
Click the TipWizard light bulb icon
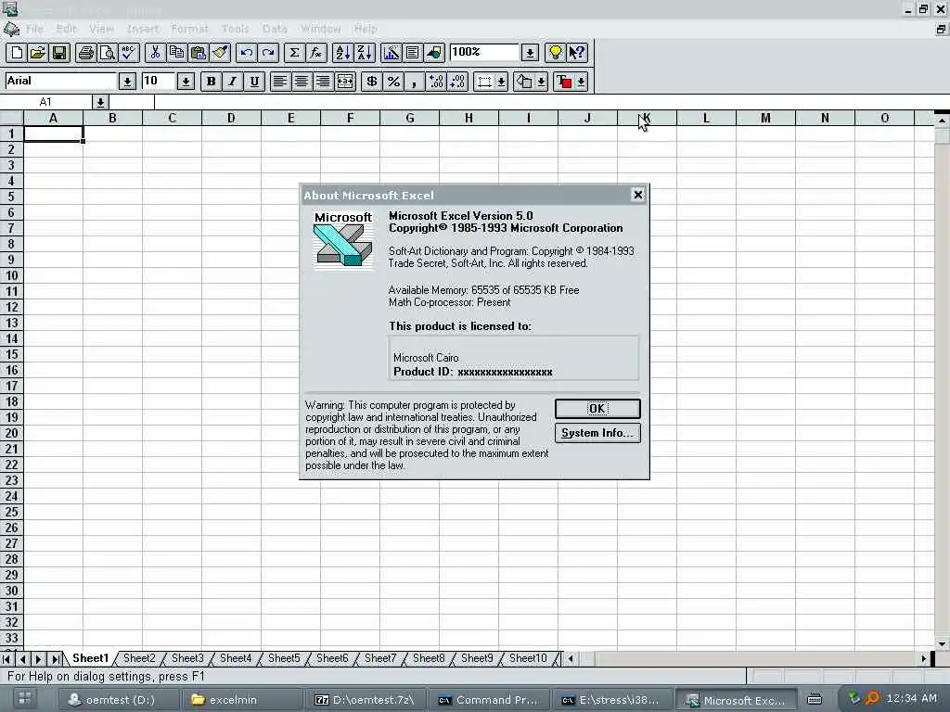click(555, 53)
